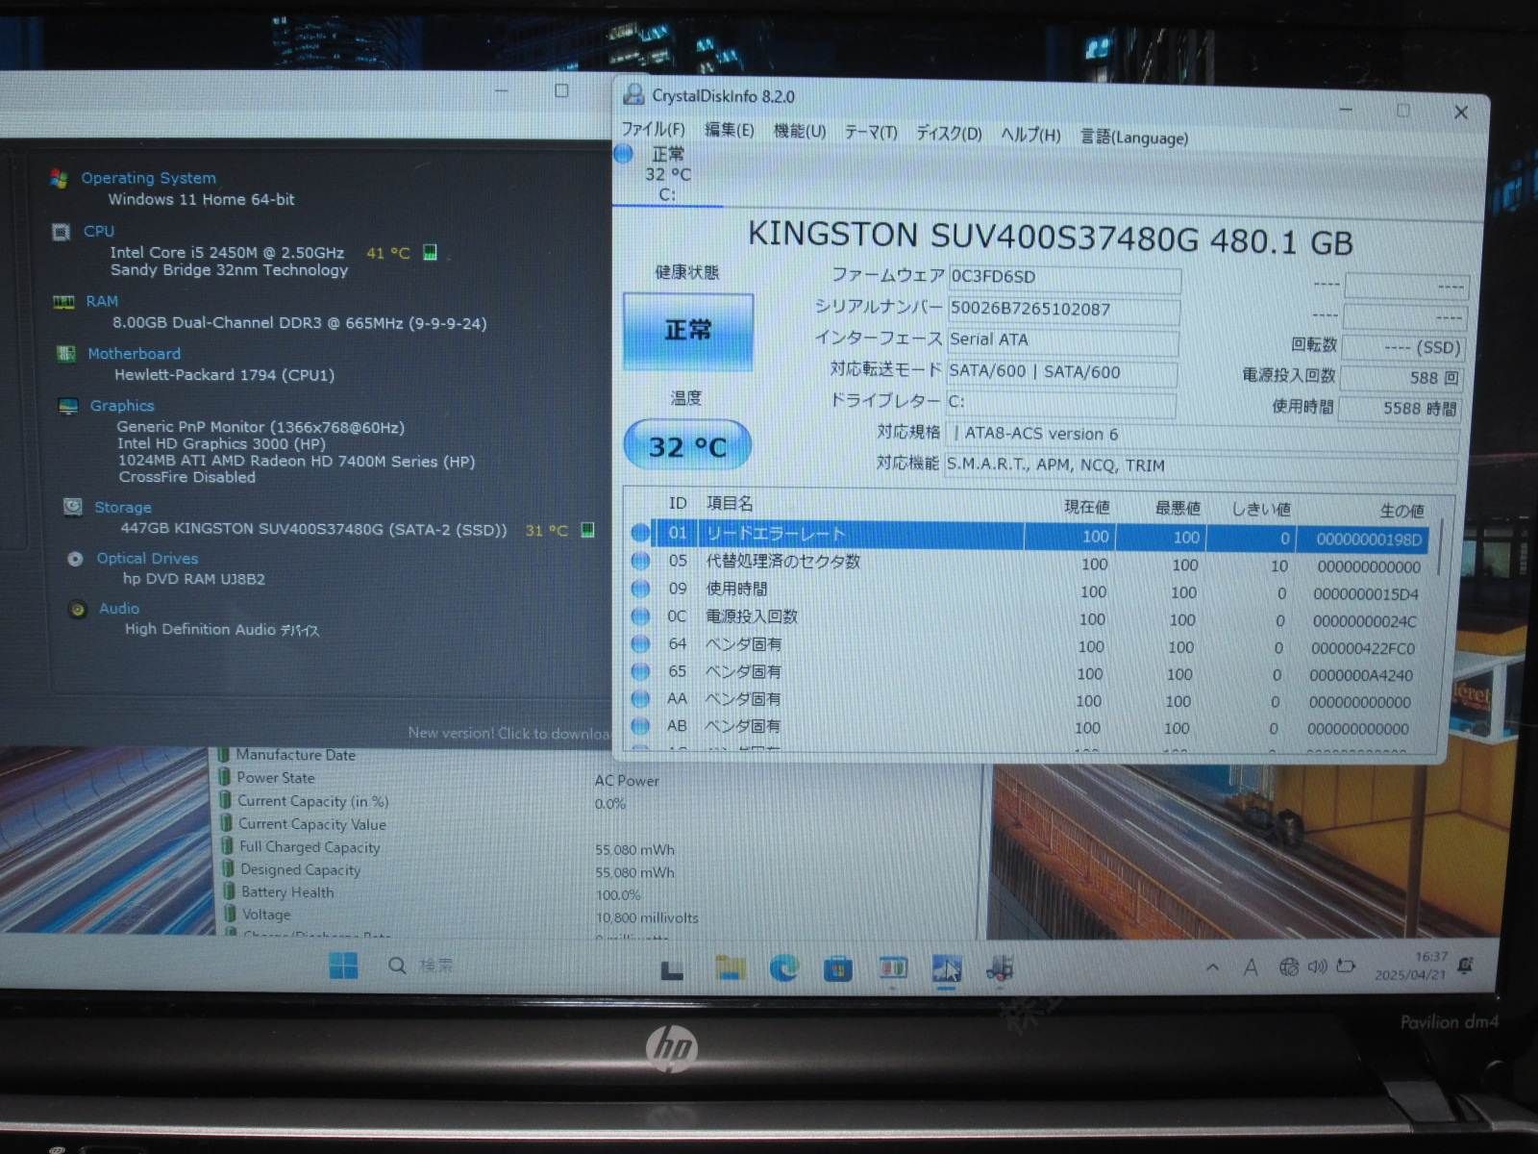Click the CPU chip icon in Speccy

pyautogui.click(x=61, y=232)
